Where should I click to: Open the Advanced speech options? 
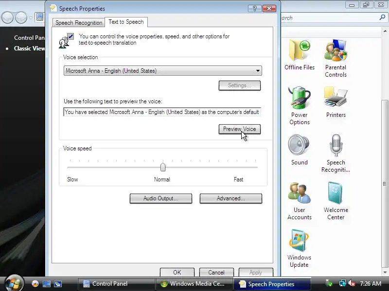pos(230,198)
